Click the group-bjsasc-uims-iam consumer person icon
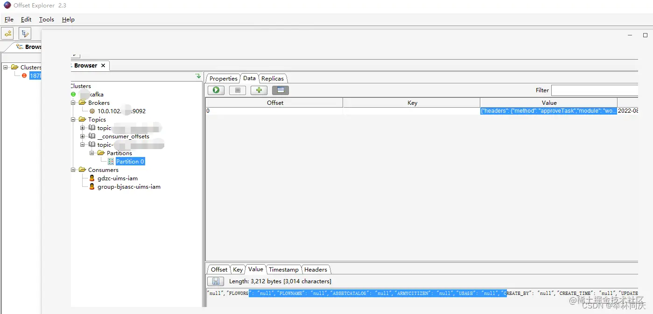The height and width of the screenshot is (314, 653). 92,187
